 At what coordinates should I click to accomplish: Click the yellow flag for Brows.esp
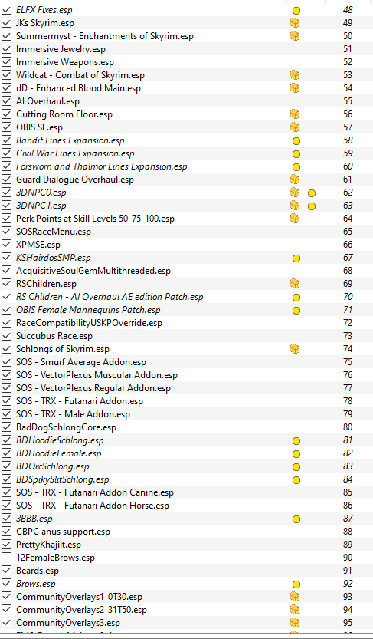296,585
